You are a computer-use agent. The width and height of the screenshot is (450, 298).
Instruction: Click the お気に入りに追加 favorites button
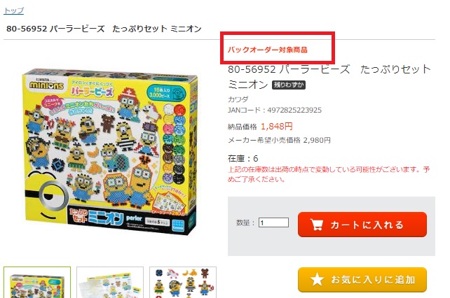(362, 280)
